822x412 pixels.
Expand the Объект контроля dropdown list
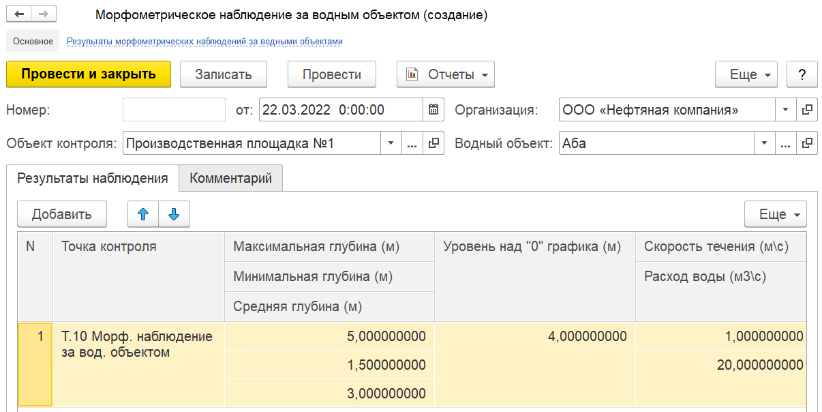click(391, 144)
